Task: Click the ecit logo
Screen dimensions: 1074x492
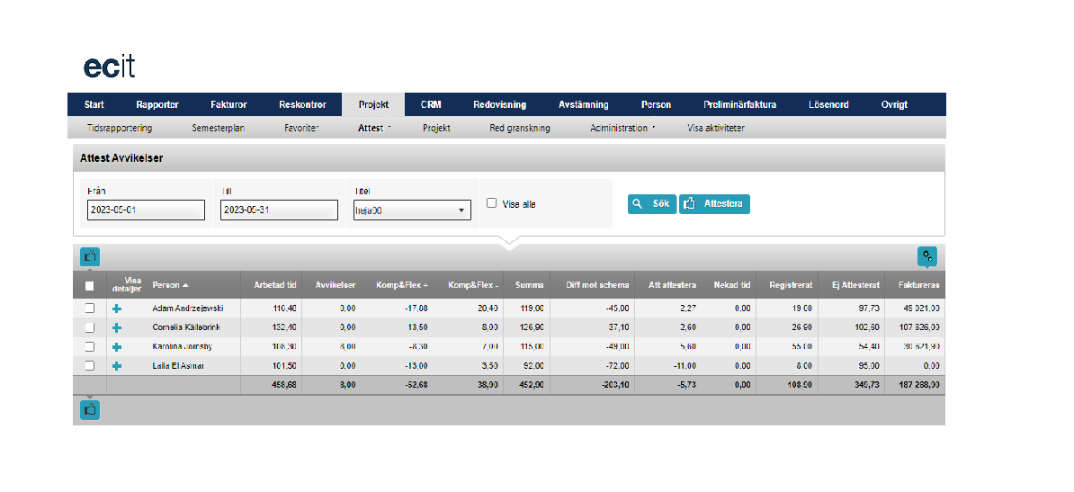Action: click(110, 67)
